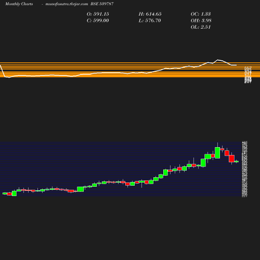Select the close value 'C: 599.00'
Screen dimensions: 260x260
click(98, 20)
